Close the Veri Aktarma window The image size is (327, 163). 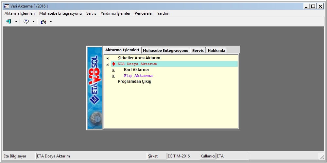[x=320, y=6]
